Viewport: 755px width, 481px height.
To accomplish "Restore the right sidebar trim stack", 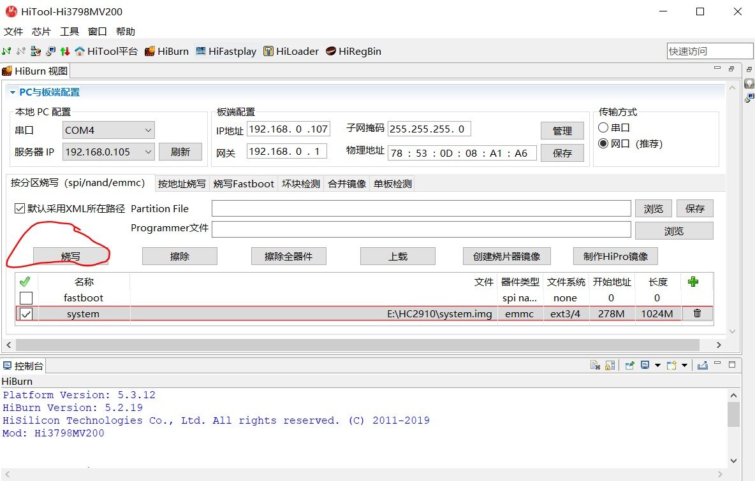I will click(x=749, y=69).
